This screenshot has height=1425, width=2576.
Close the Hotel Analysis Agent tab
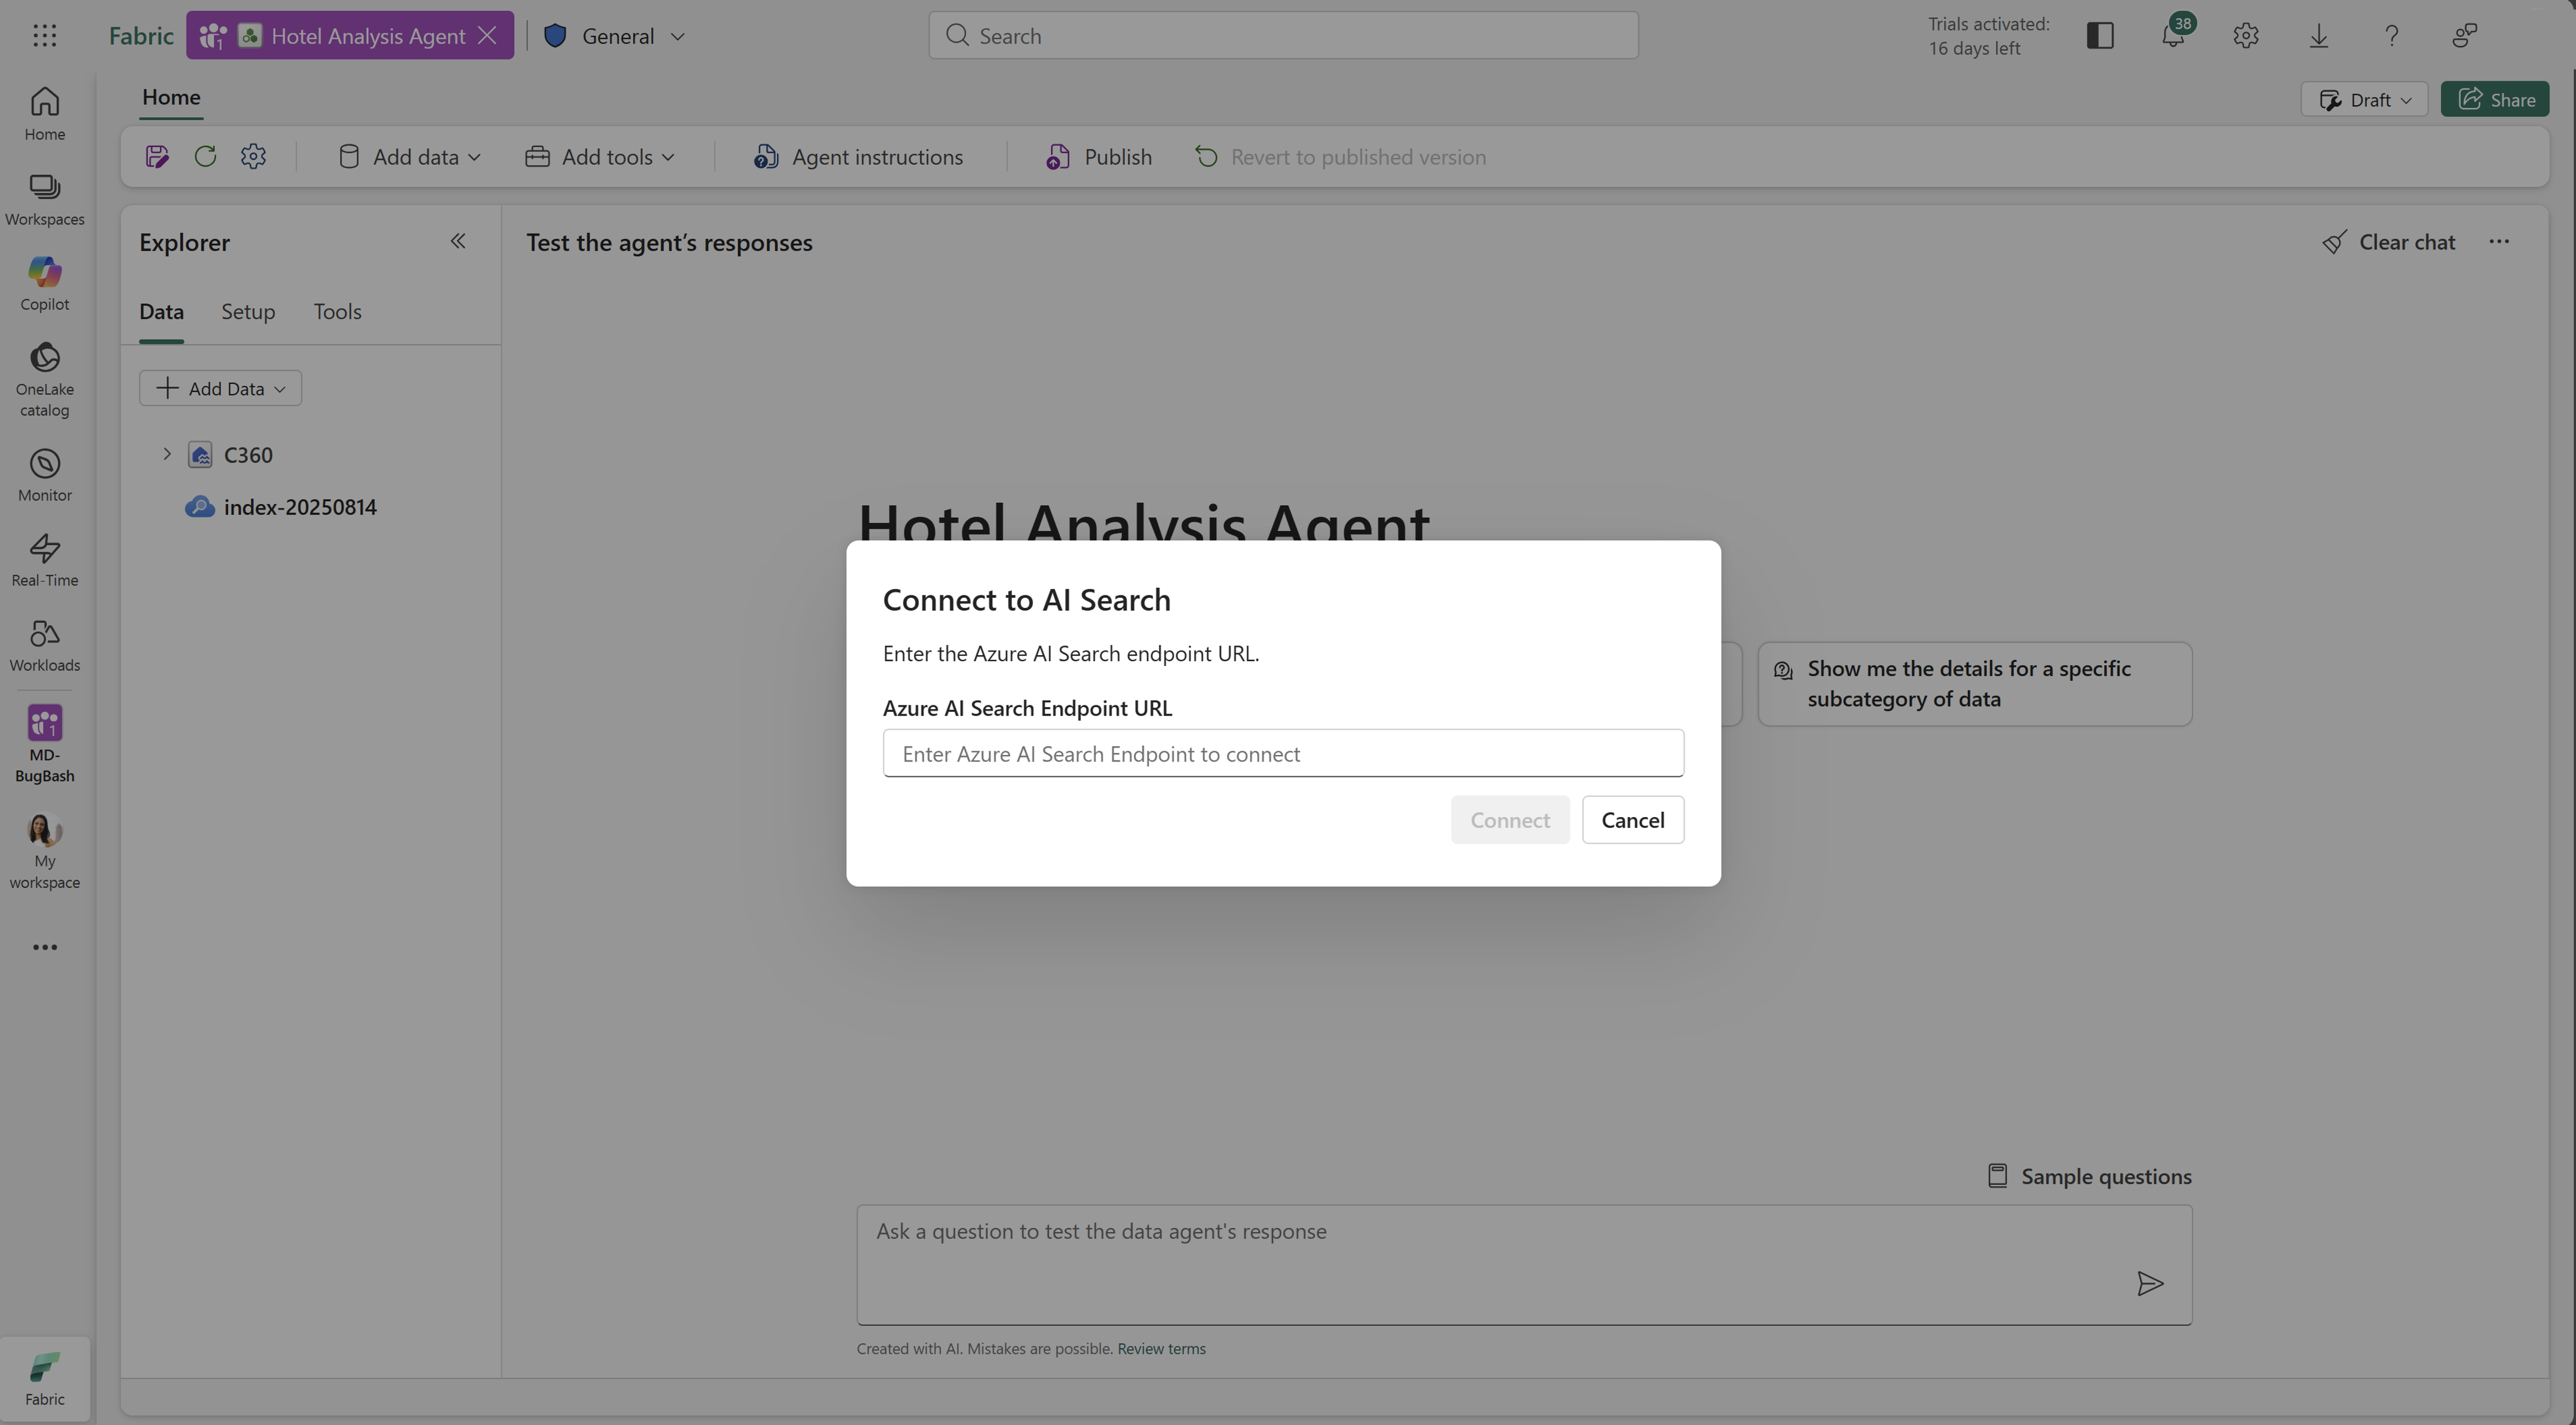tap(488, 36)
